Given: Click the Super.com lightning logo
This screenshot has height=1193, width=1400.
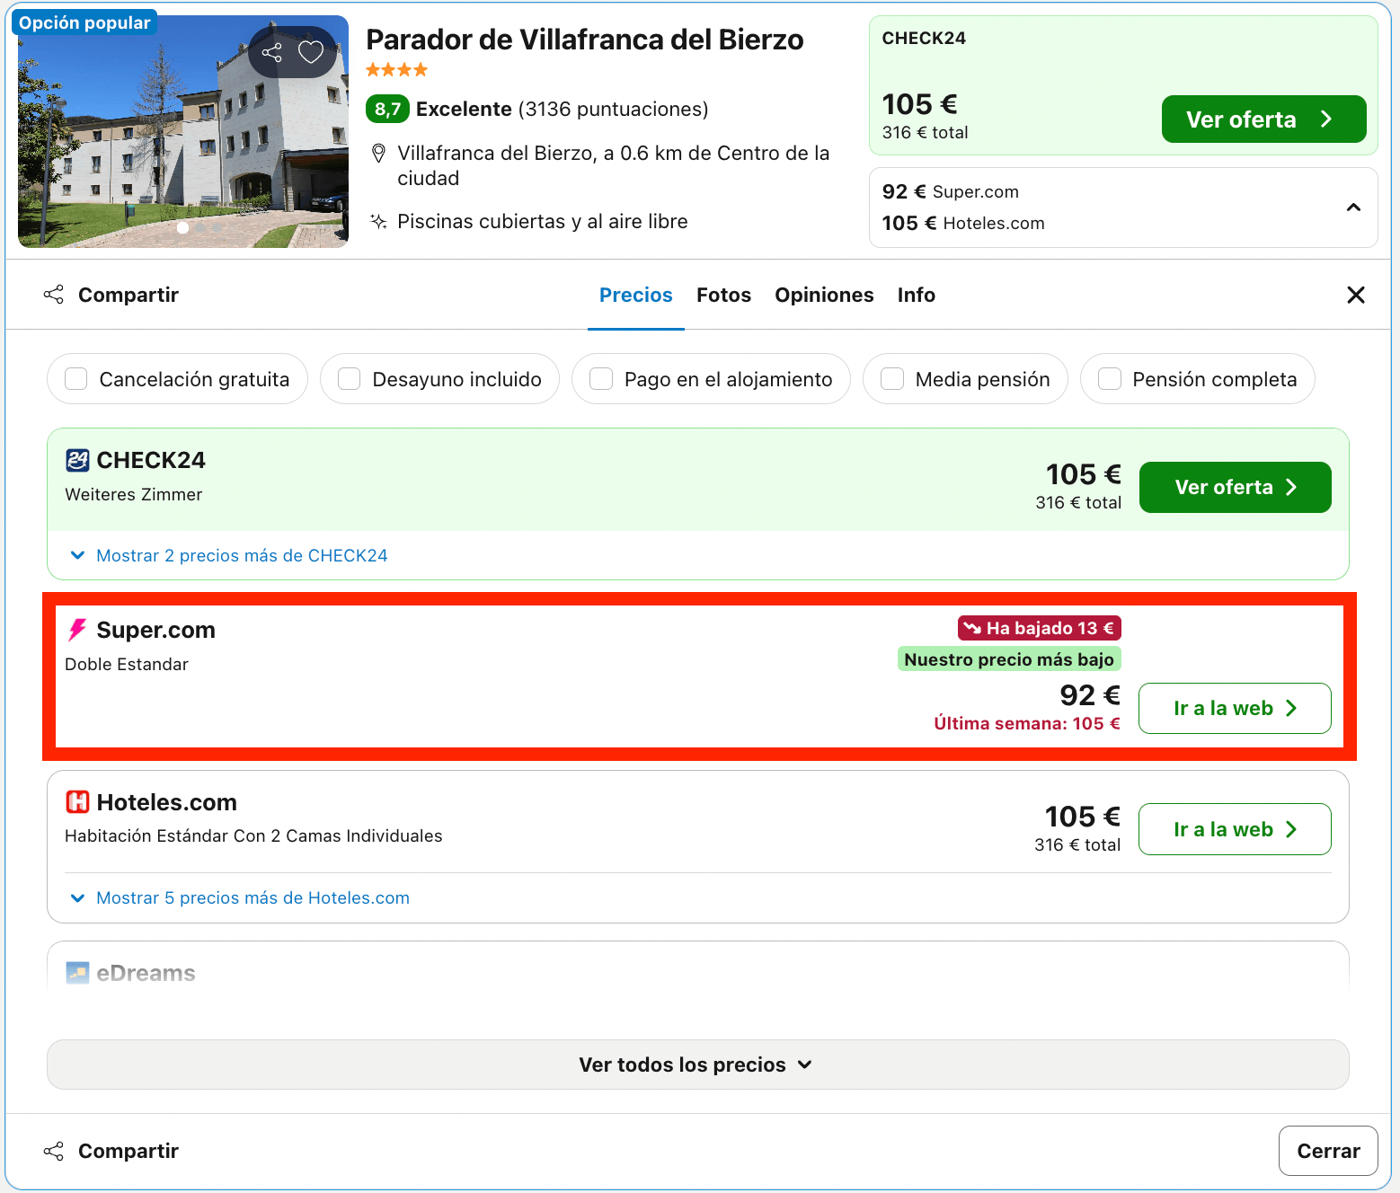Looking at the screenshot, I should (x=77, y=630).
